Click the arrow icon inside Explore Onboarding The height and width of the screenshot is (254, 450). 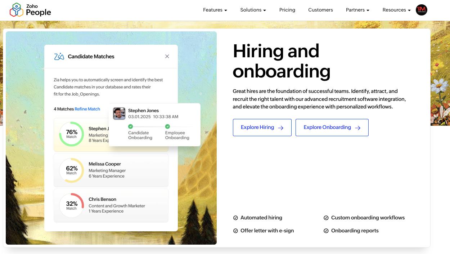point(357,128)
